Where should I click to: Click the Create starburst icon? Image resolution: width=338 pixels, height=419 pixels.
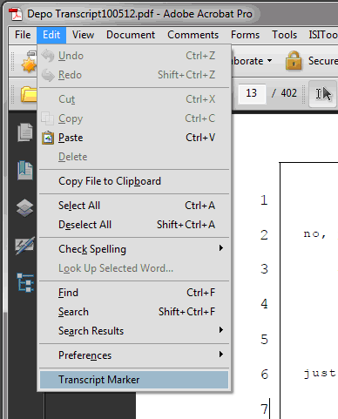(x=29, y=62)
